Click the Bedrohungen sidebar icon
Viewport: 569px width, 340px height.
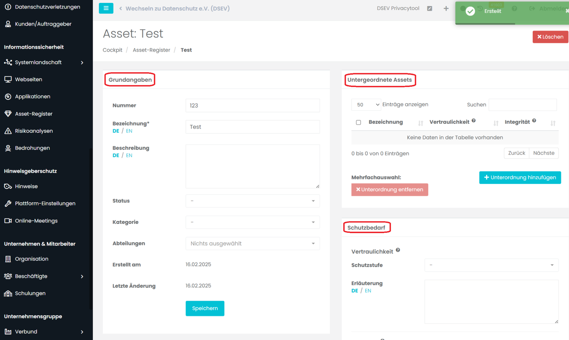pyautogui.click(x=8, y=148)
